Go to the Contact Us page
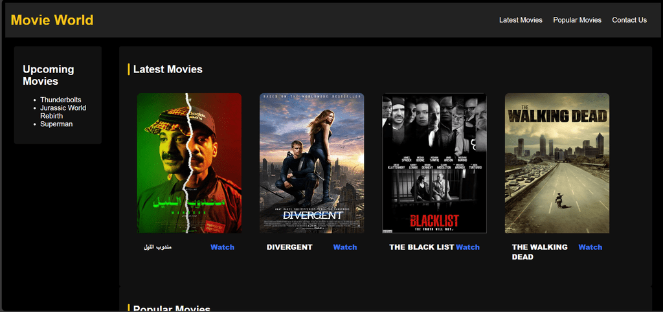The height and width of the screenshot is (312, 663). pos(629,20)
